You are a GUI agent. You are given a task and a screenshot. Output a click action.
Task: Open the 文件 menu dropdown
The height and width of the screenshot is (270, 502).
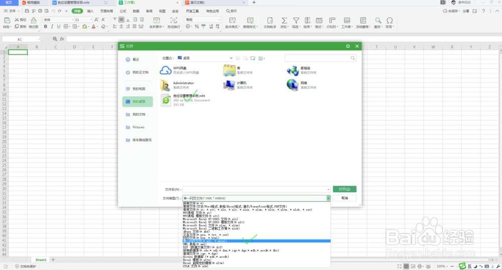pyautogui.click(x=12, y=11)
